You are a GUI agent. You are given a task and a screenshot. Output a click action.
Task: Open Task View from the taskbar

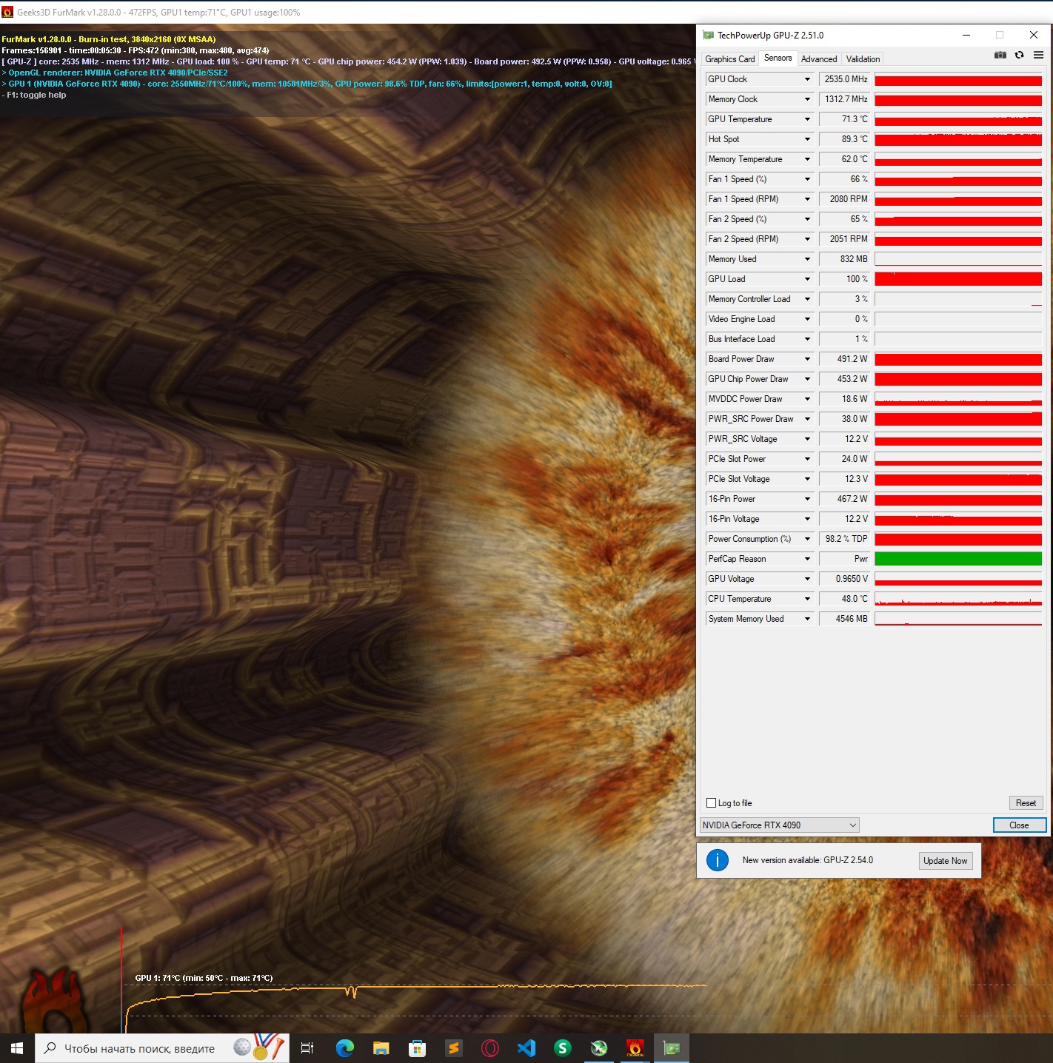point(307,1048)
